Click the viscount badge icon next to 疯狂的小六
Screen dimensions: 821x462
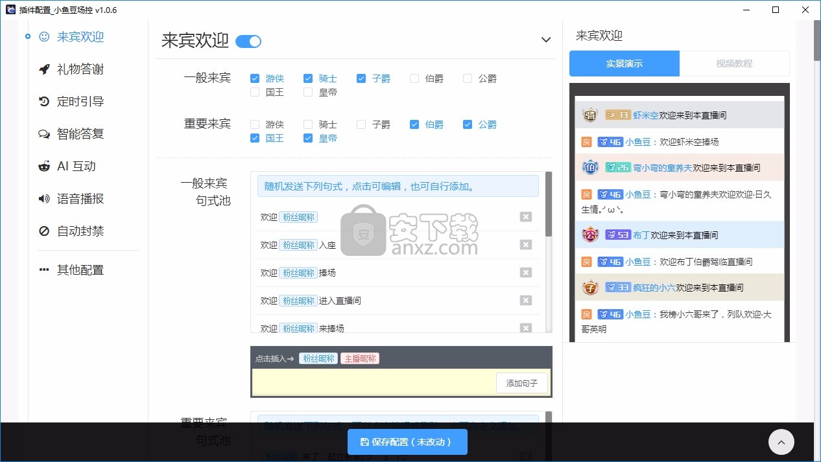(590, 287)
